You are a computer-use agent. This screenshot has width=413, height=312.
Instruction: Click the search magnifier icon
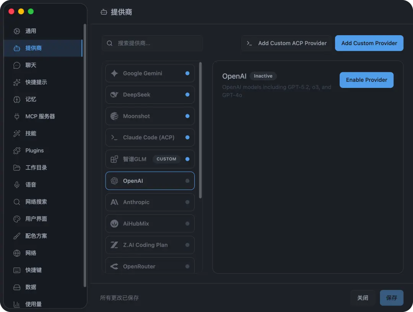coord(110,43)
